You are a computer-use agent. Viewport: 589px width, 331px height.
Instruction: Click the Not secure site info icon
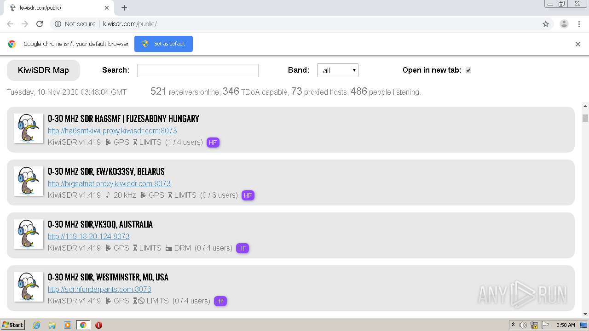click(x=58, y=24)
